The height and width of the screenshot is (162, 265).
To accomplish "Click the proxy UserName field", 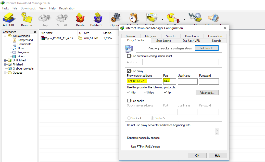I will tap(188, 81).
